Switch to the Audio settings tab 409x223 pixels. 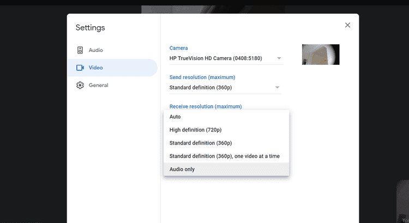95,50
